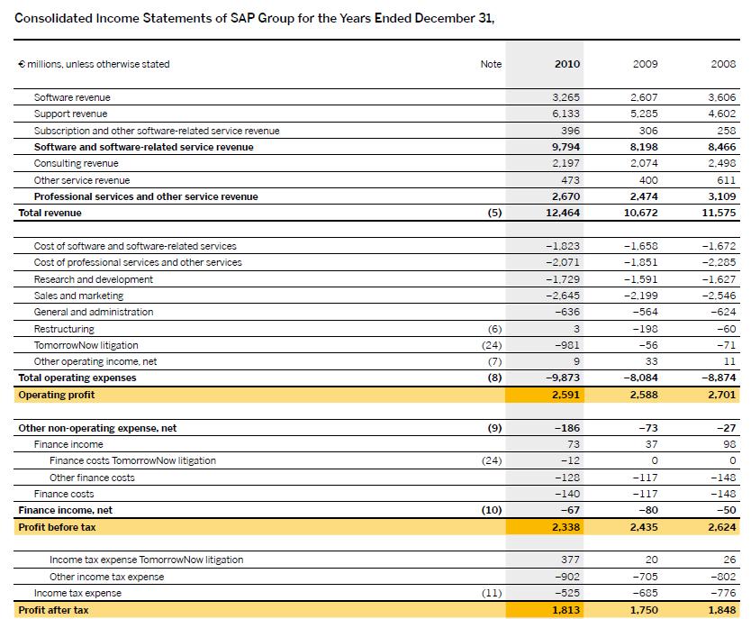751x619 pixels.
Task: Click note reference (7)
Action: point(494,361)
